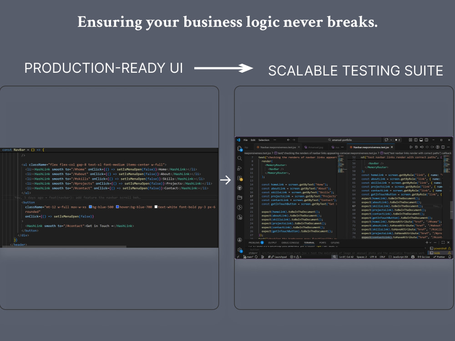The image size is (455, 341).
Task: Click the bg-blue-500 color swatch in left code
Action: (90, 207)
